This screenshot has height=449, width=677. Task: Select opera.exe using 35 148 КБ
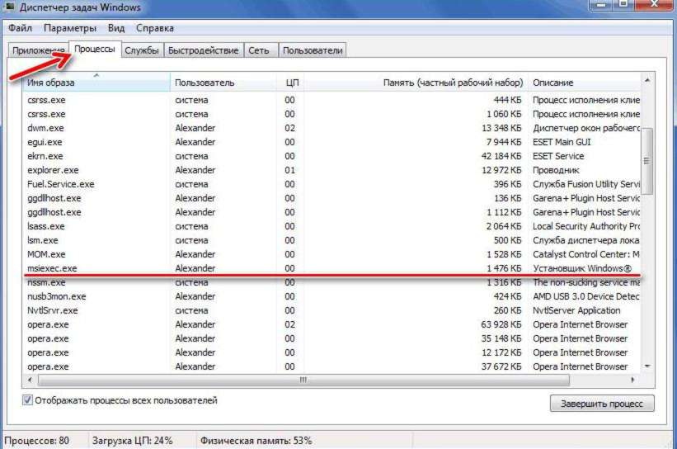332,338
